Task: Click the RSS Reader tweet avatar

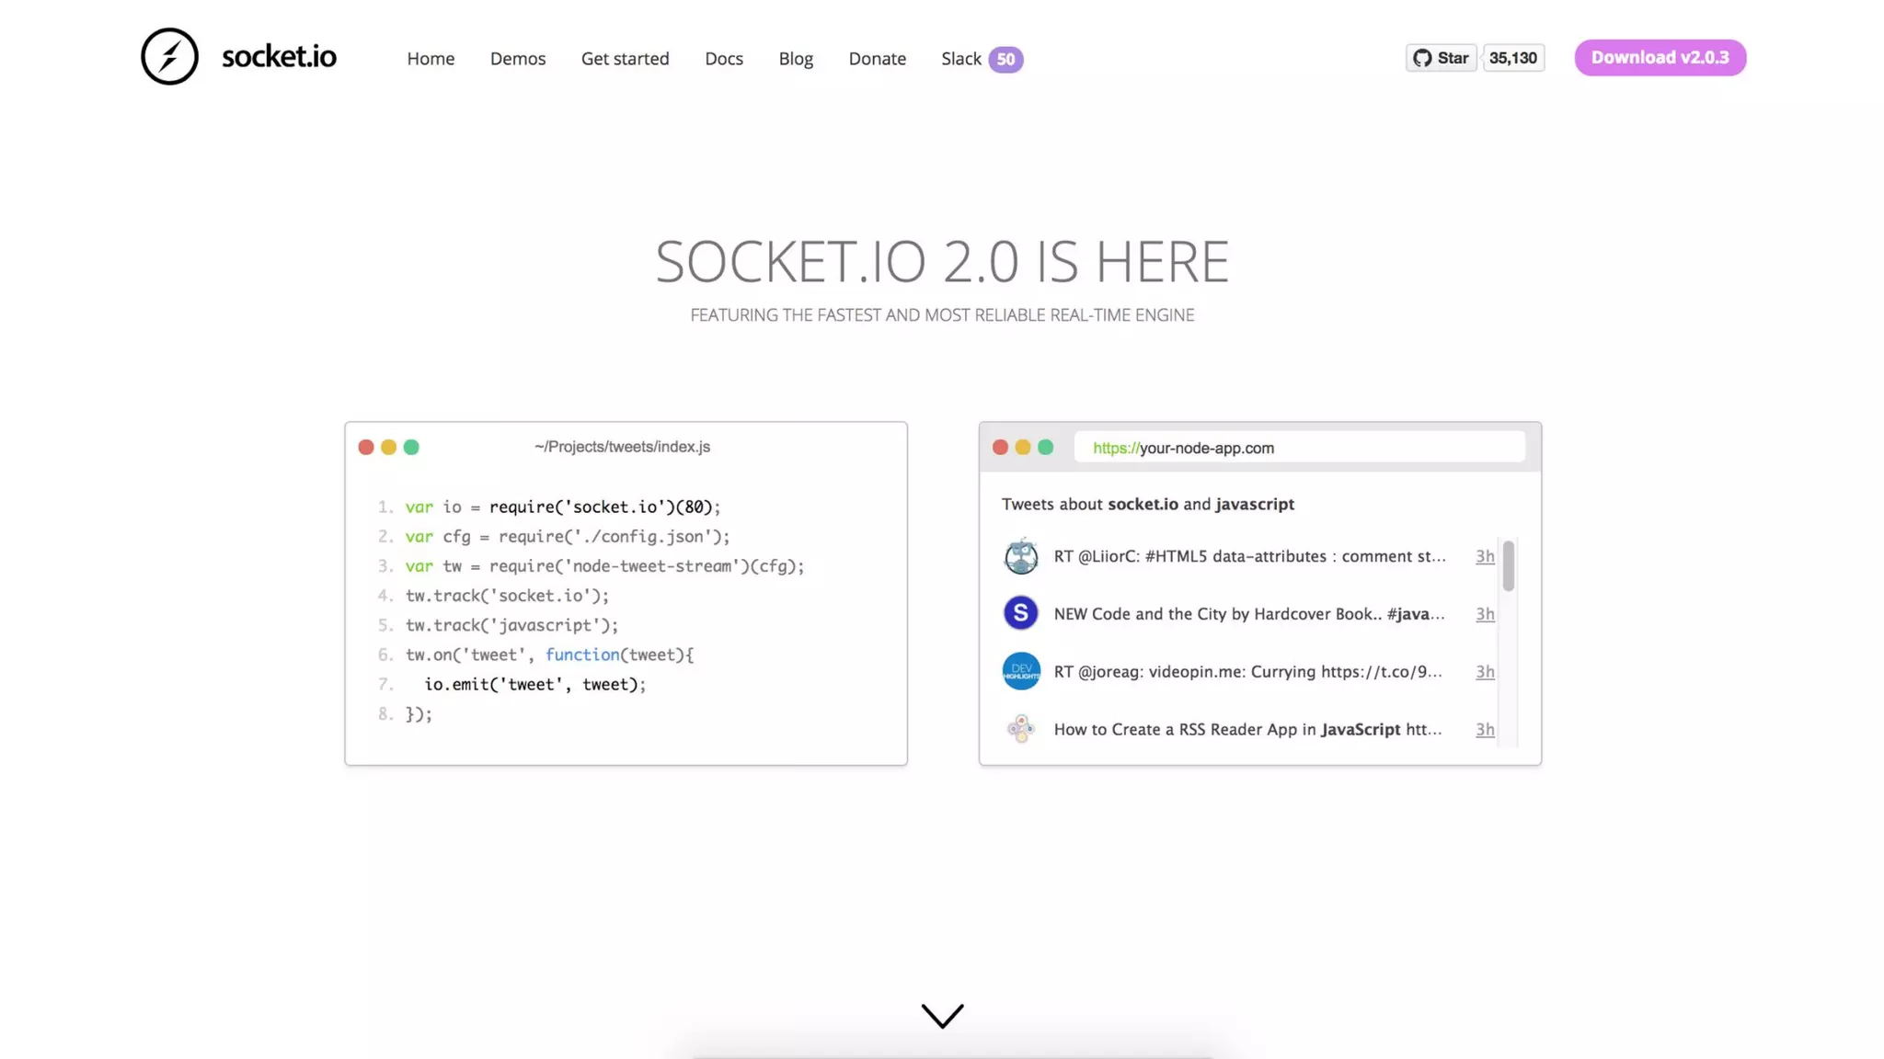Action: [1020, 729]
